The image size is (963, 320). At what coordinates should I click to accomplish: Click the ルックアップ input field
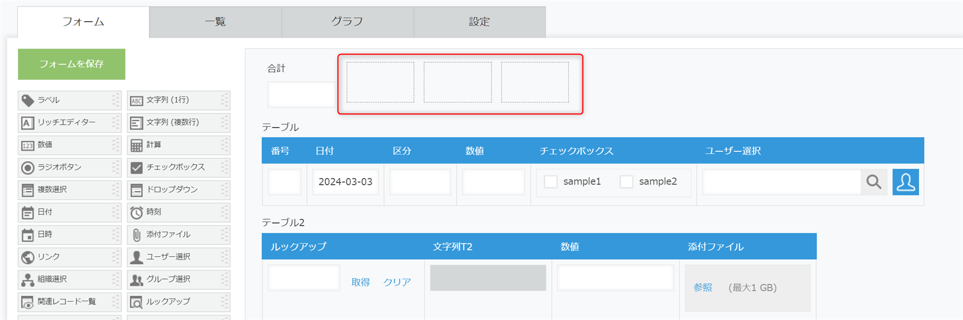[x=304, y=278]
